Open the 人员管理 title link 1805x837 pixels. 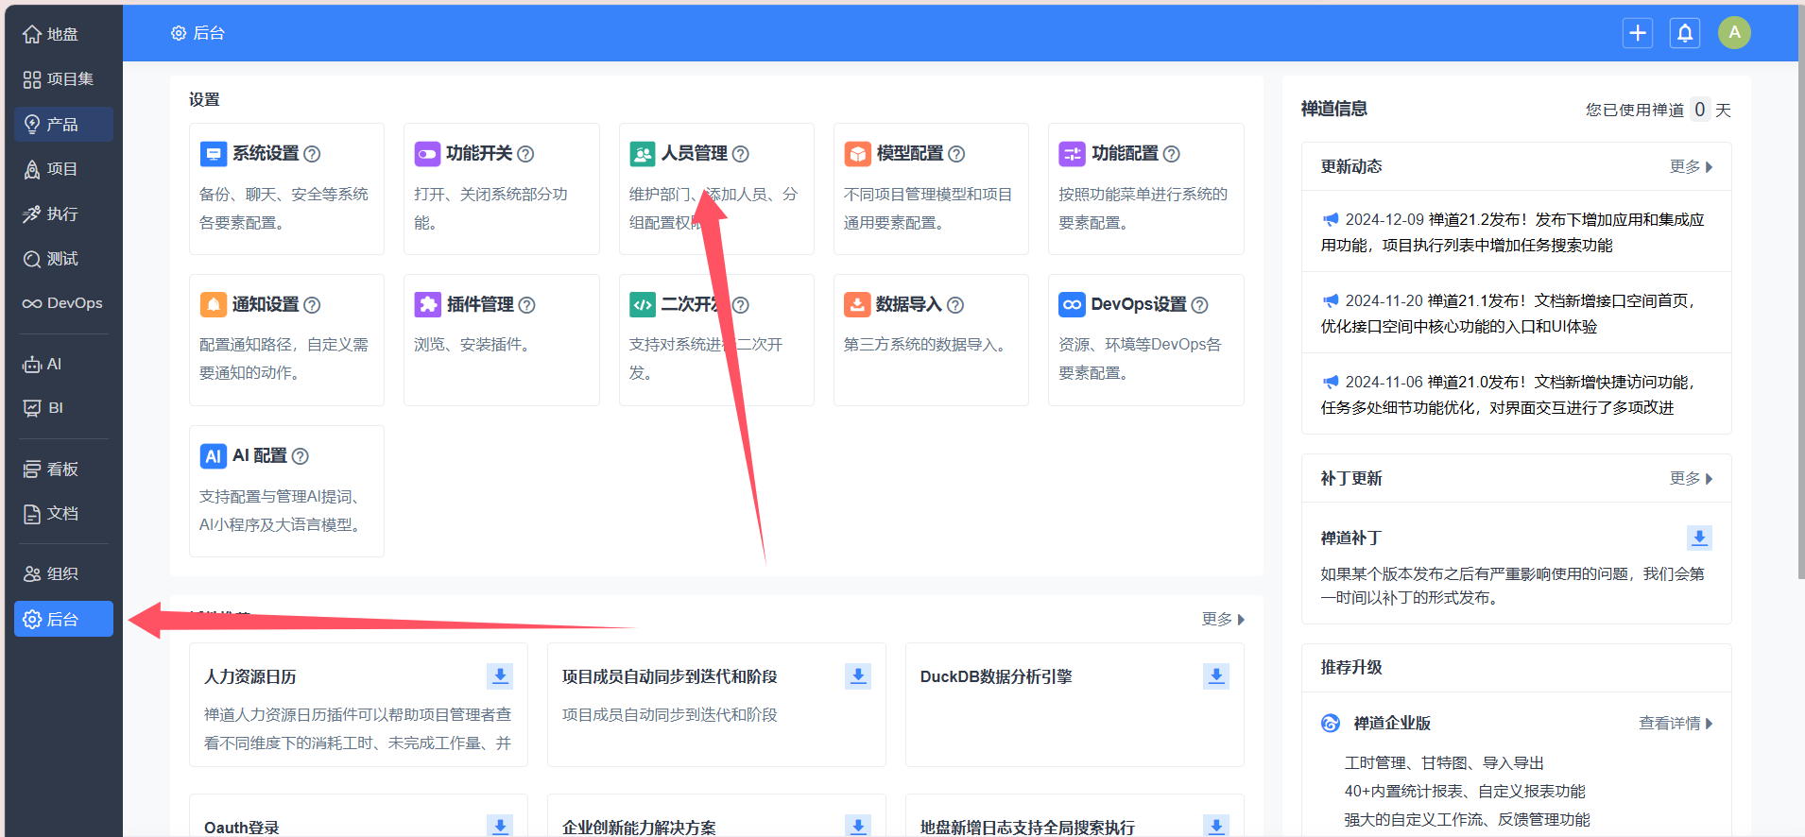coord(695,154)
